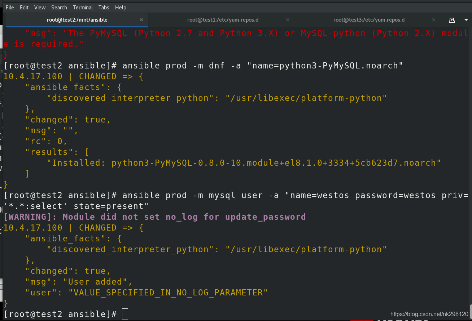Click the ansible prod -m mysql_user command line
The image size is (472, 321).
tap(236, 195)
